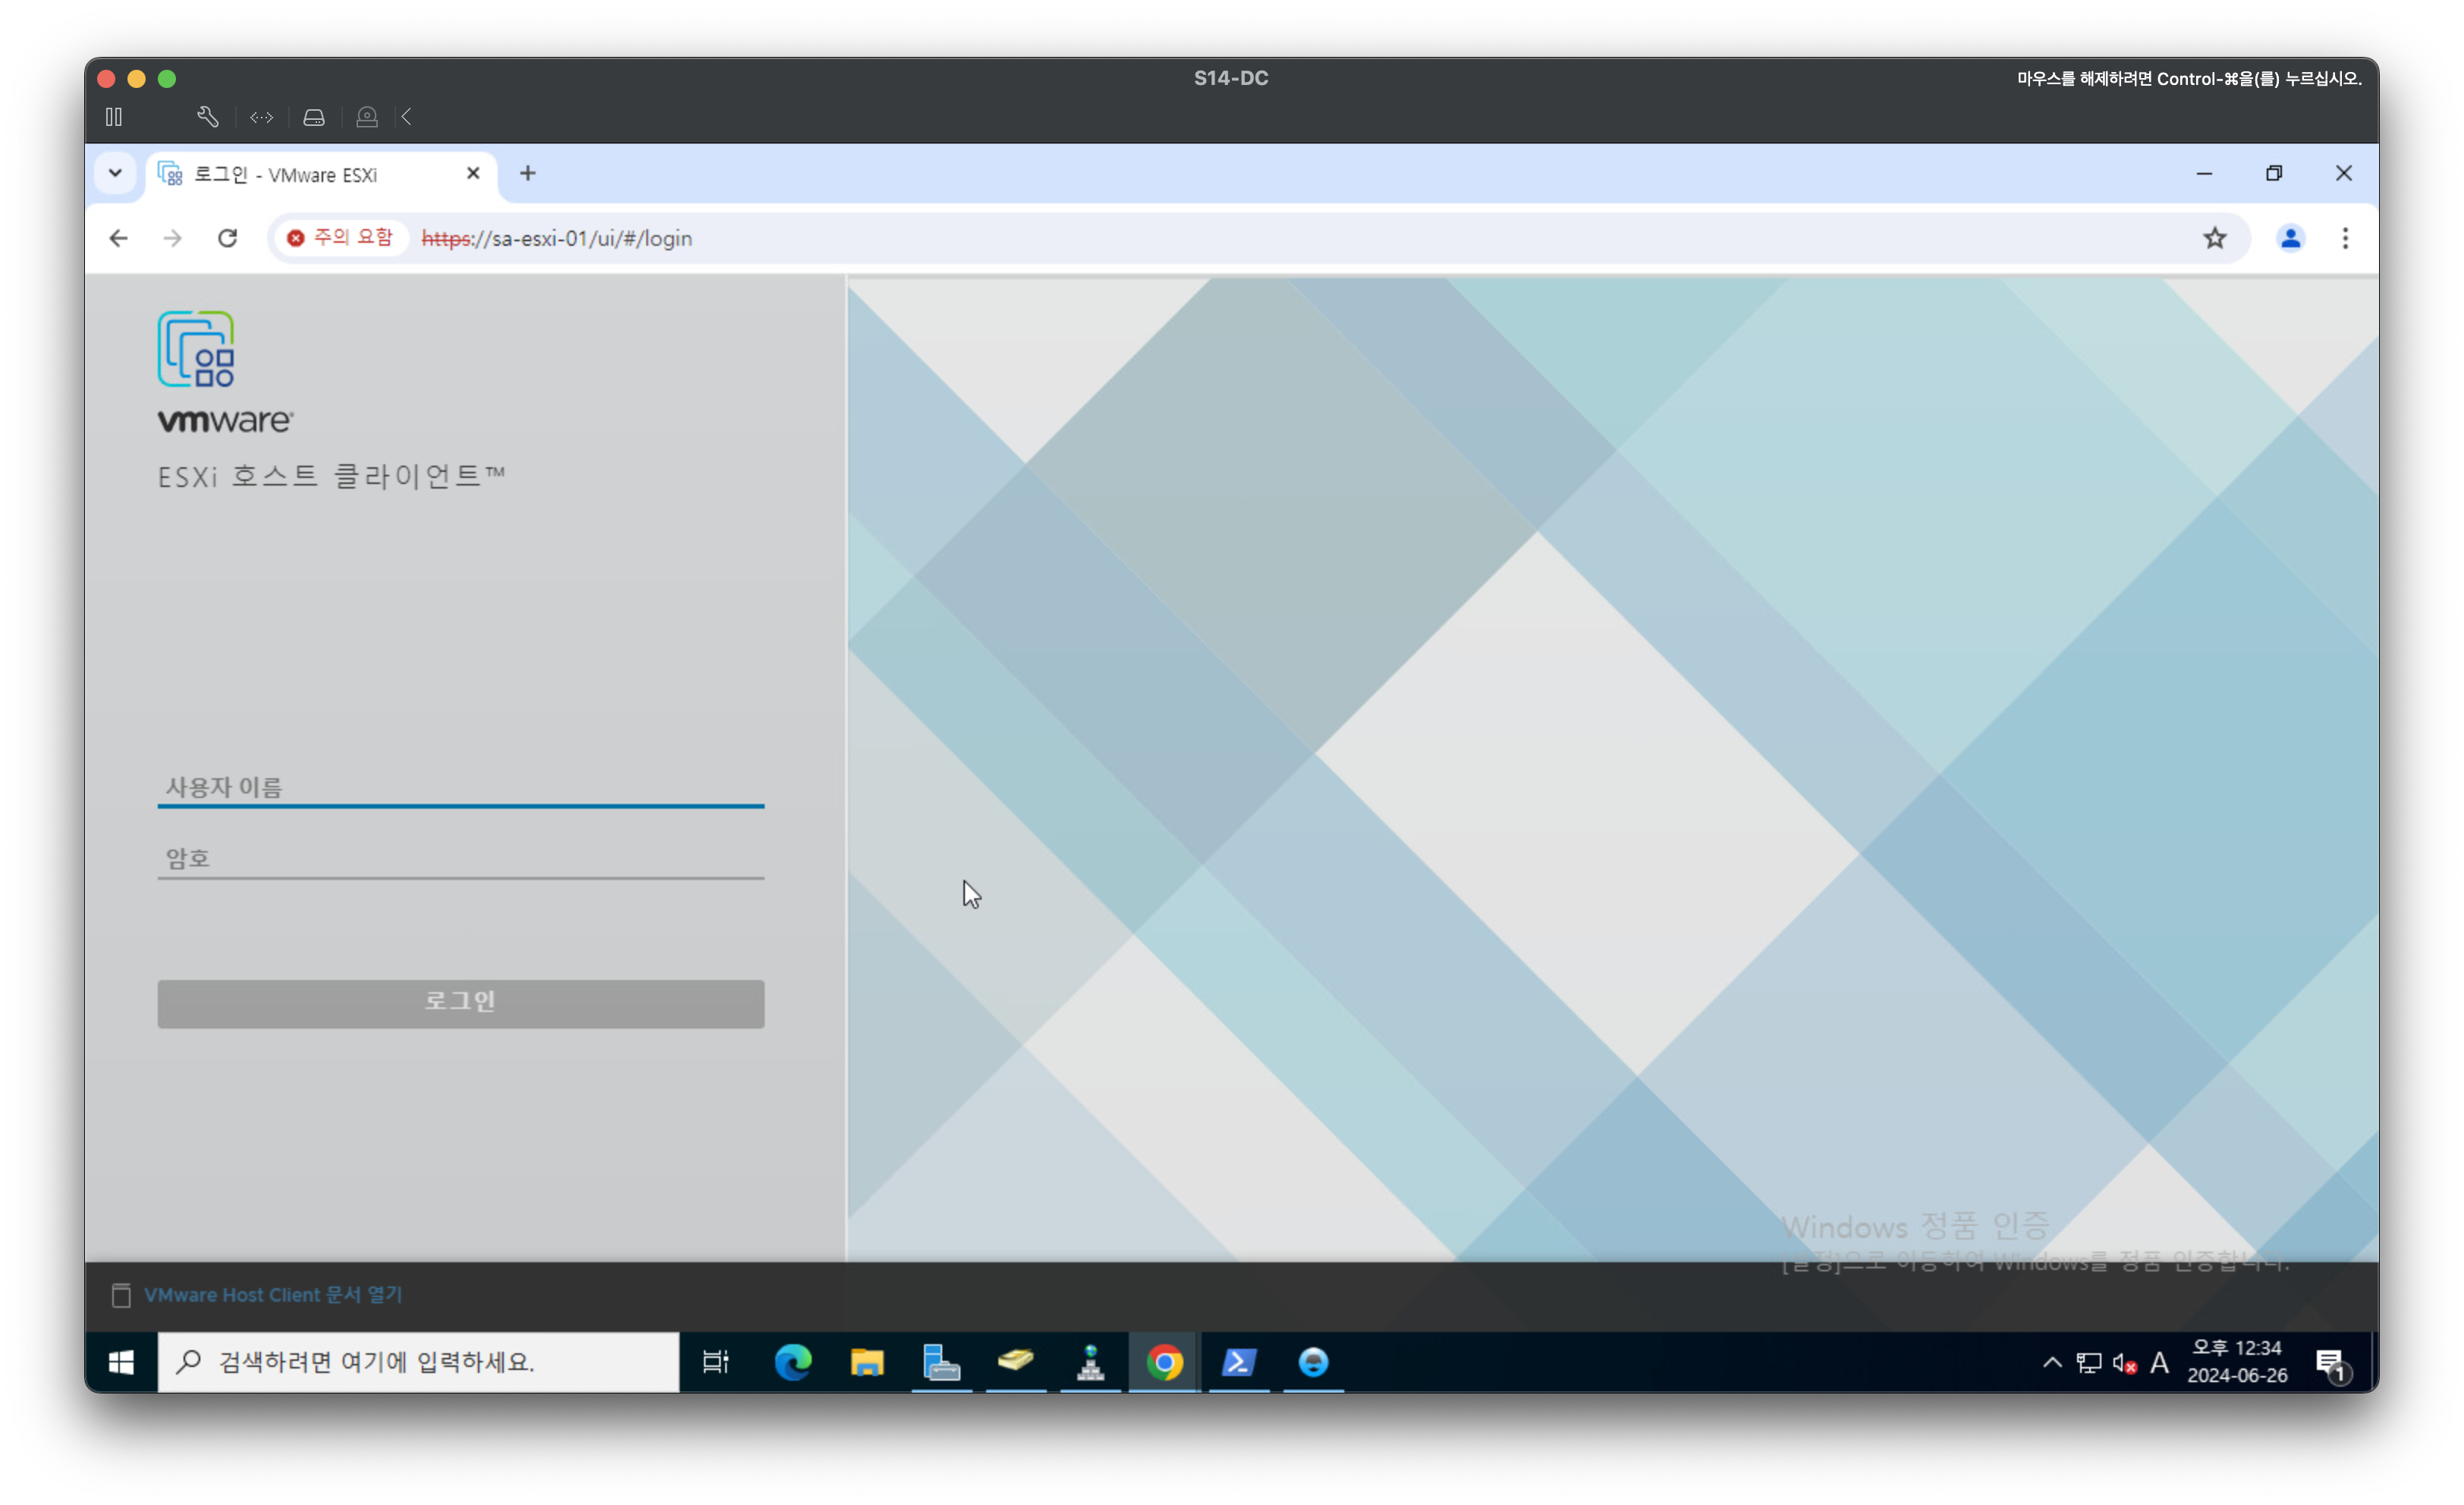Viewport: 2464px width, 1505px height.
Task: Click the resize arrows toolbar icon
Action: click(261, 117)
